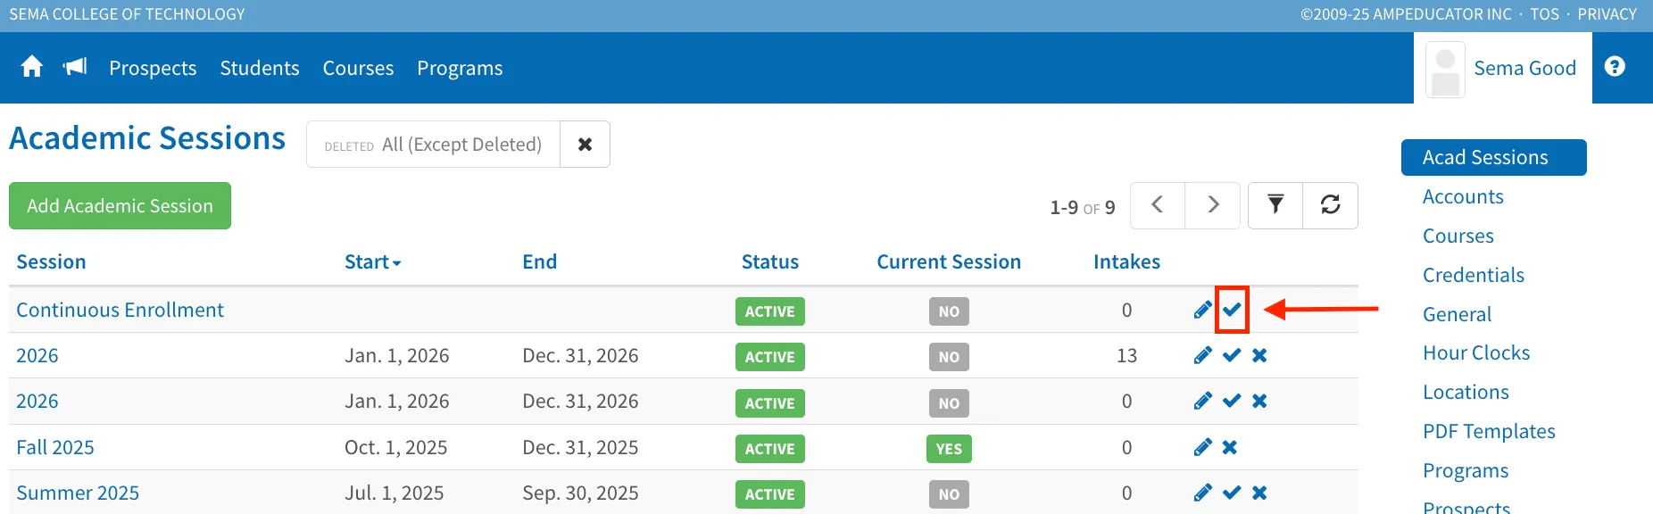Open the TOS link in header
The width and height of the screenshot is (1653, 514).
click(x=1544, y=14)
